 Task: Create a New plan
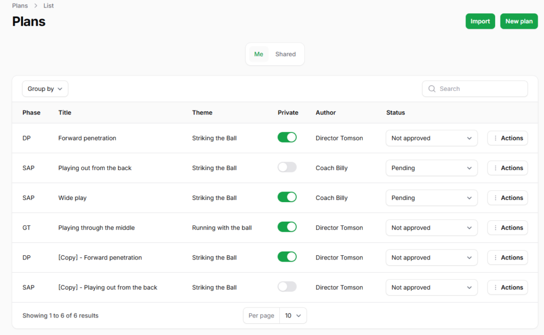(518, 21)
